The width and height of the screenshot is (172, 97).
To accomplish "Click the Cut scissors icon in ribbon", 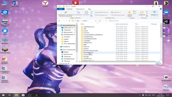I will [91, 12].
